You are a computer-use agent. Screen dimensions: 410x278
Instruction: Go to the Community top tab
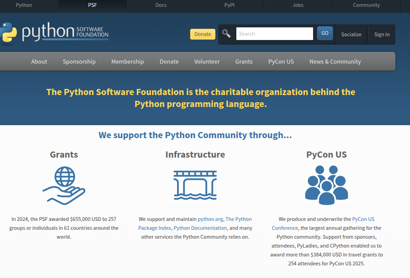(366, 5)
